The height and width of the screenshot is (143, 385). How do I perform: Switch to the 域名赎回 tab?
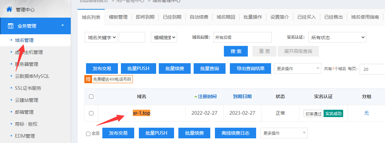226,17
